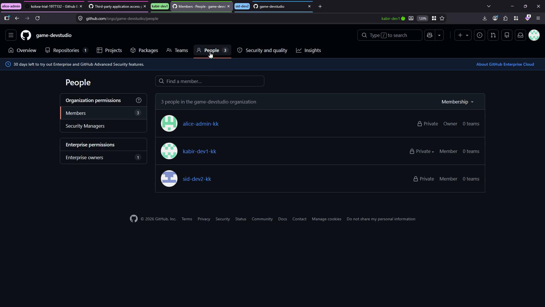Open the Projects tab
Screen dimensions: 545x307
109,50
